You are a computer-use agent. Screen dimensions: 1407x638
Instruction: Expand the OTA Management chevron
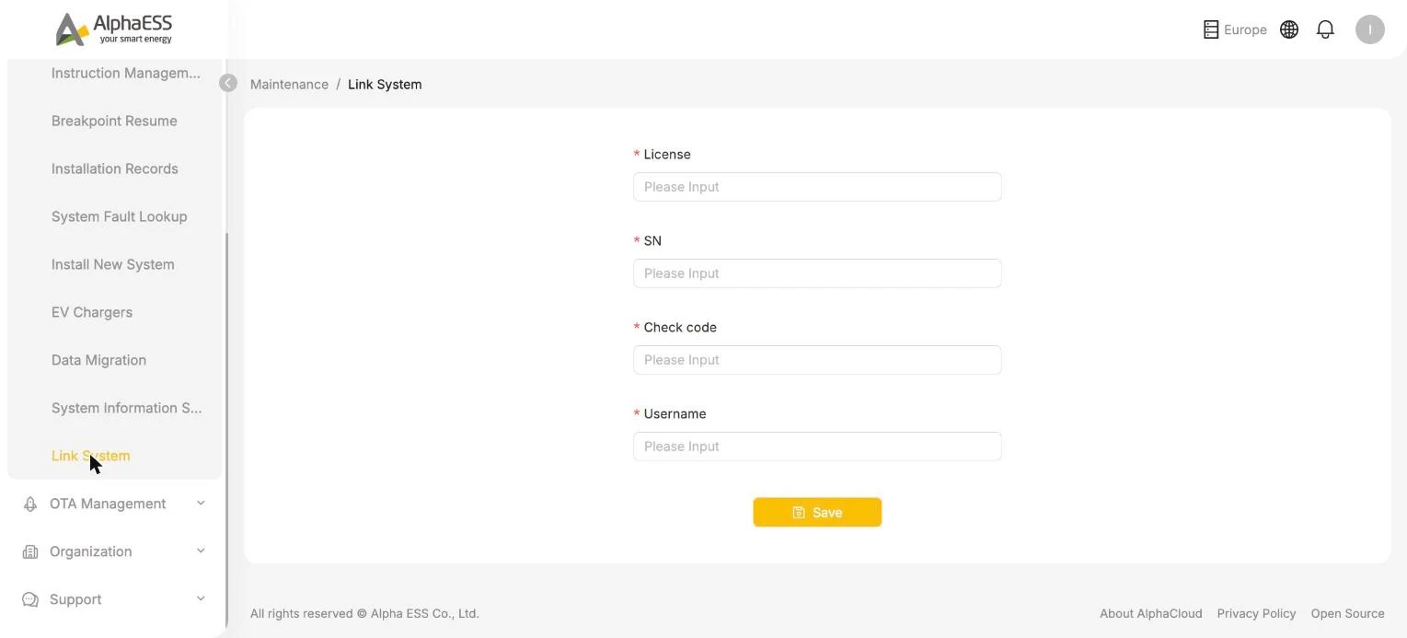pyautogui.click(x=201, y=503)
